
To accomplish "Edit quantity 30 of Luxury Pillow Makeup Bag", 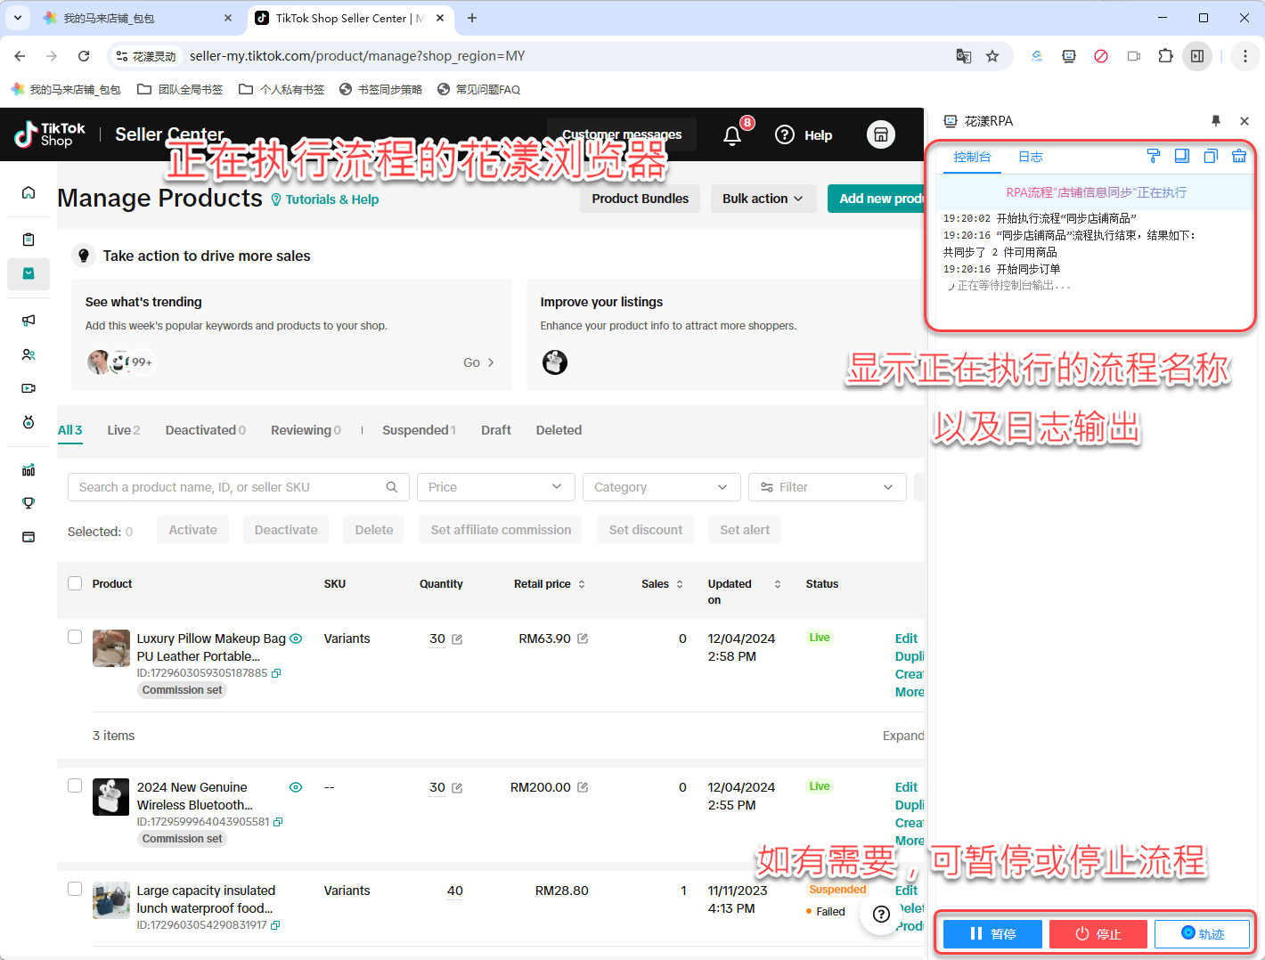I will click(457, 639).
